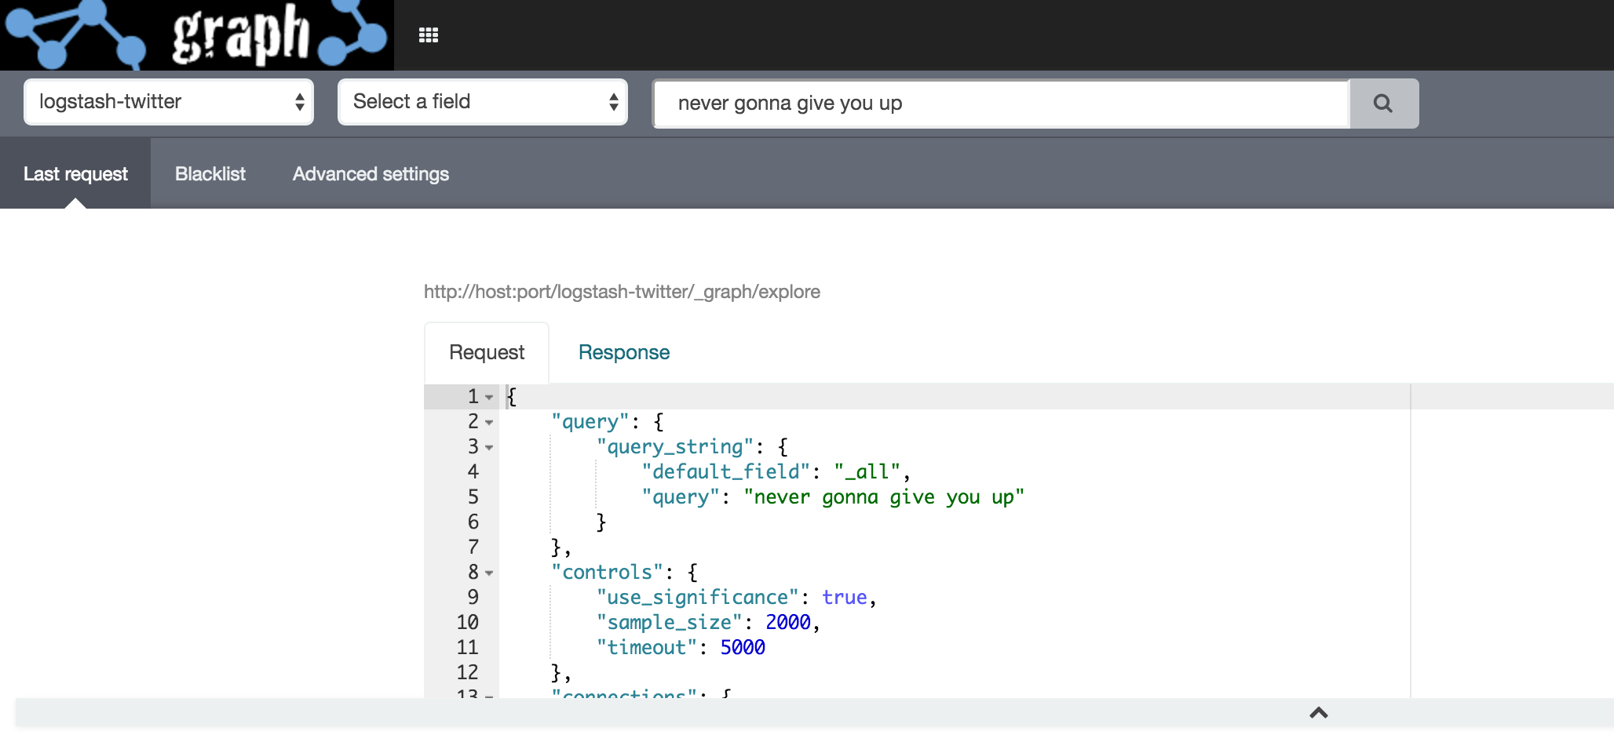1614x742 pixels.
Task: Expand the connections block on line 13
Action: point(489,697)
